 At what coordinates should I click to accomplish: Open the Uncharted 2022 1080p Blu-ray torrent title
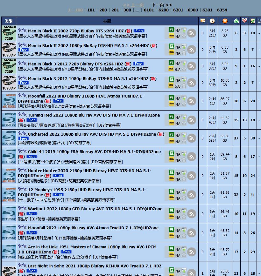point(92,134)
